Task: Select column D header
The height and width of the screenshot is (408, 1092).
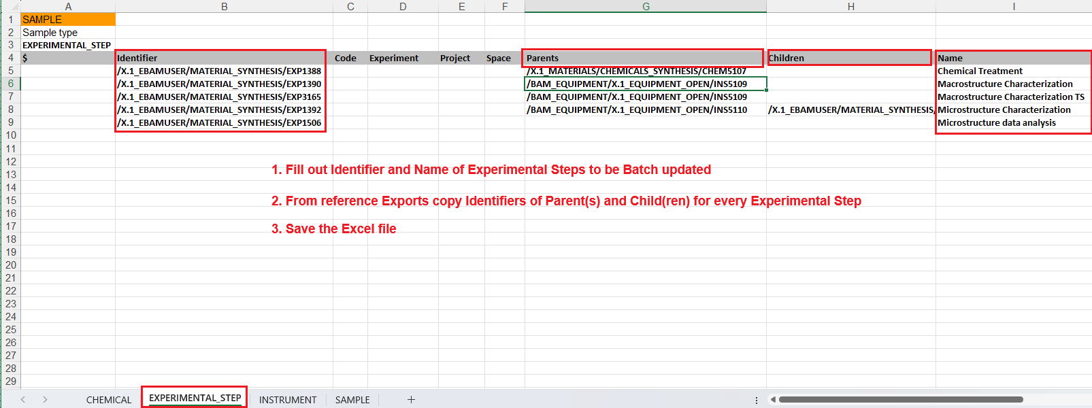Action: (403, 6)
